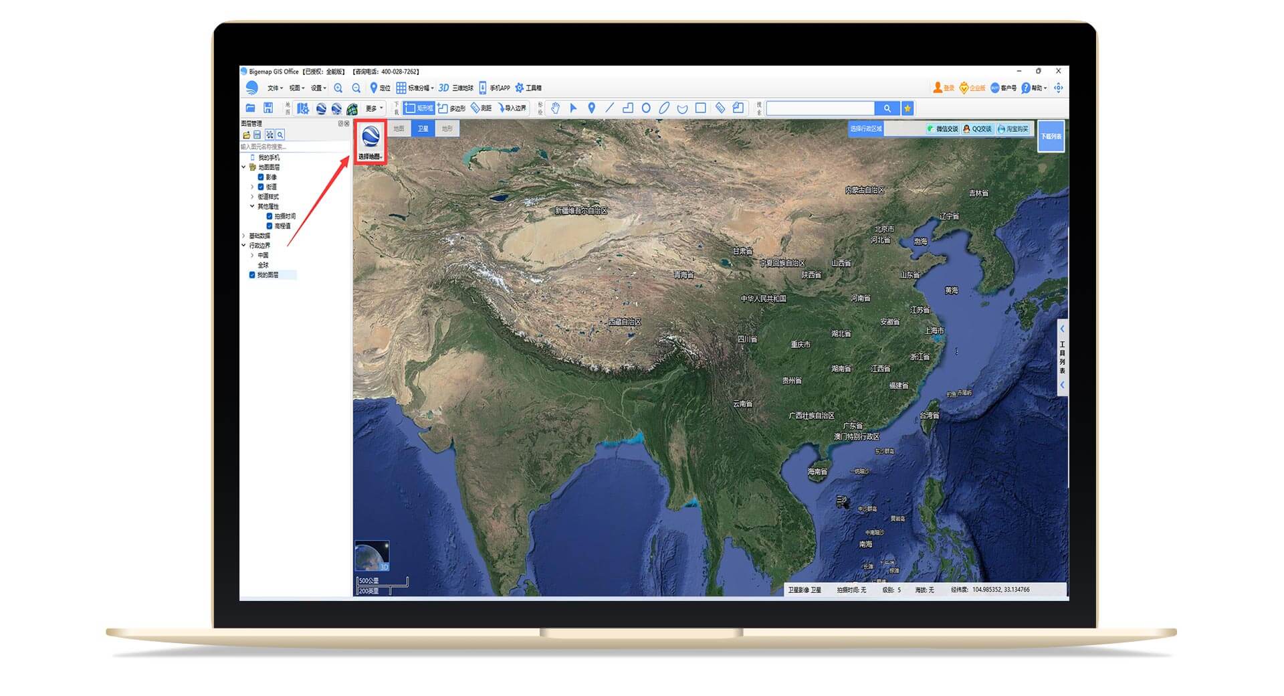Open the 选择地图 map source dropdown

370,142
